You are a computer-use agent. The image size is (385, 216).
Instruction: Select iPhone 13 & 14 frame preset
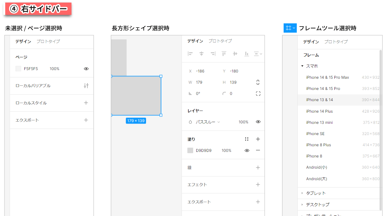(338, 100)
